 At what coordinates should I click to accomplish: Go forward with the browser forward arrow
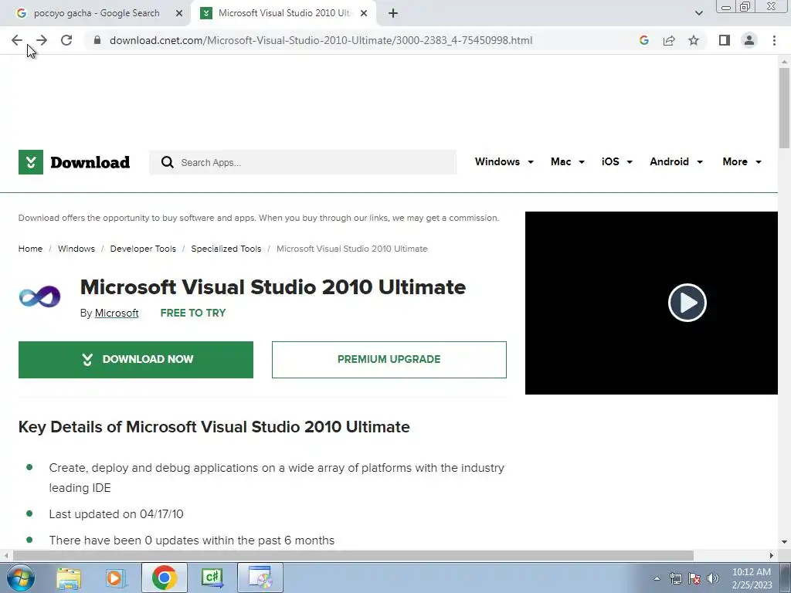pyautogui.click(x=42, y=40)
